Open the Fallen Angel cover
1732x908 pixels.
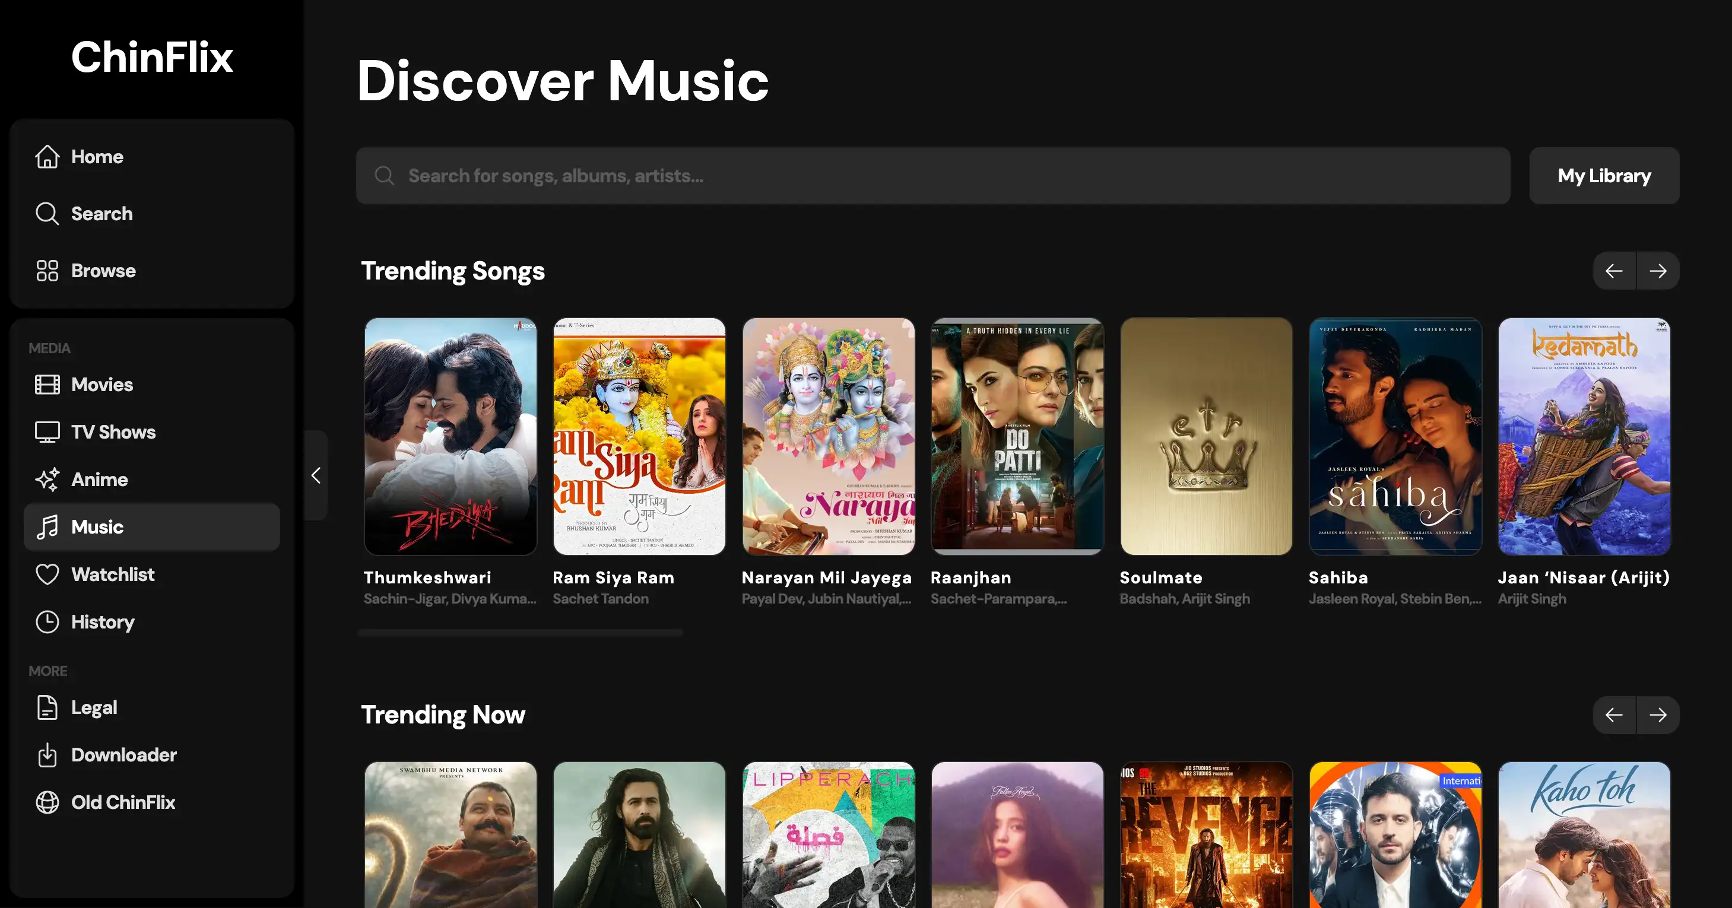point(1017,835)
